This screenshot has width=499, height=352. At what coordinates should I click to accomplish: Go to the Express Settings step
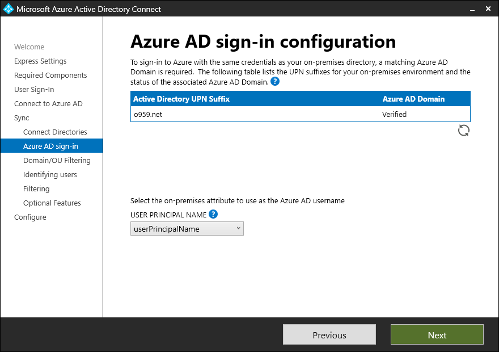(40, 61)
